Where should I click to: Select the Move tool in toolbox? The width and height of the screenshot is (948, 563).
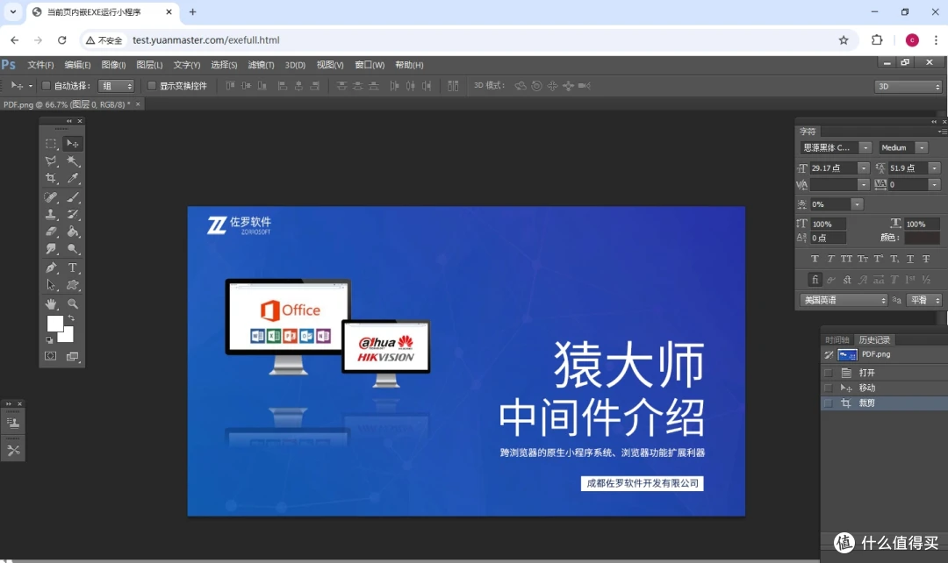(x=73, y=144)
